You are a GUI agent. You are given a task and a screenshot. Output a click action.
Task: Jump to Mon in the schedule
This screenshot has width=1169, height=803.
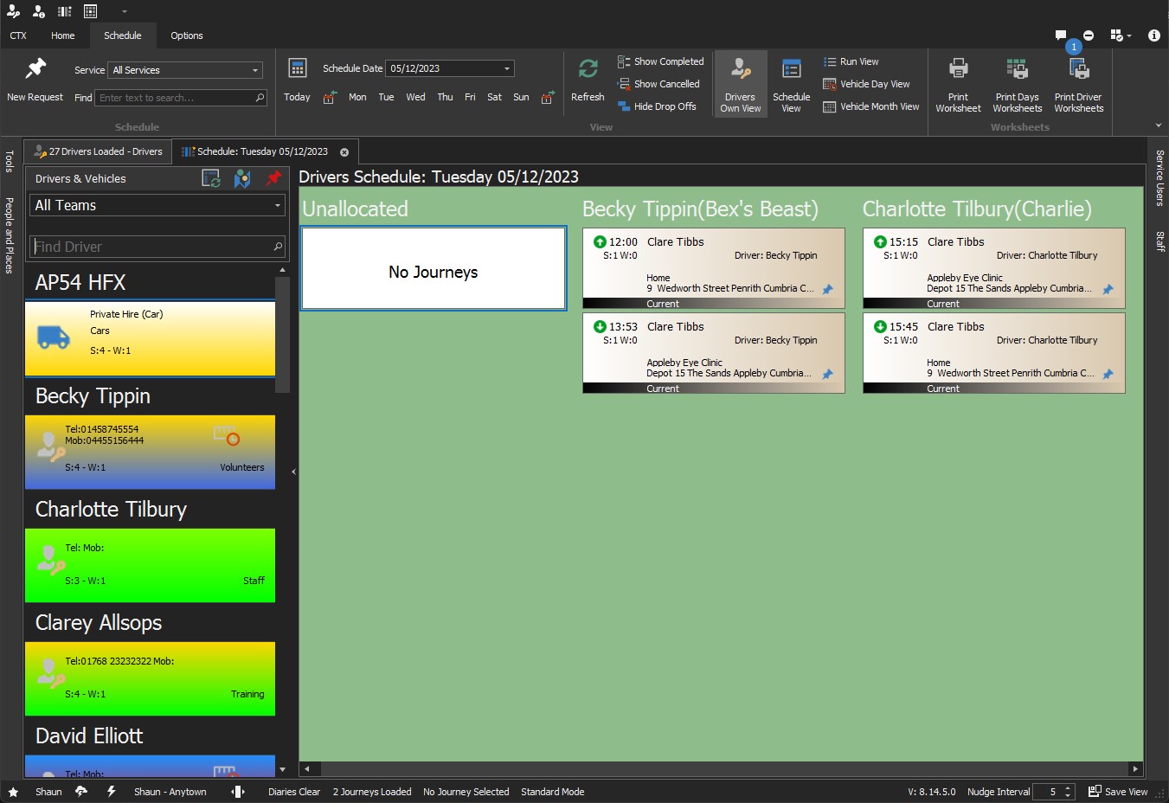click(357, 97)
